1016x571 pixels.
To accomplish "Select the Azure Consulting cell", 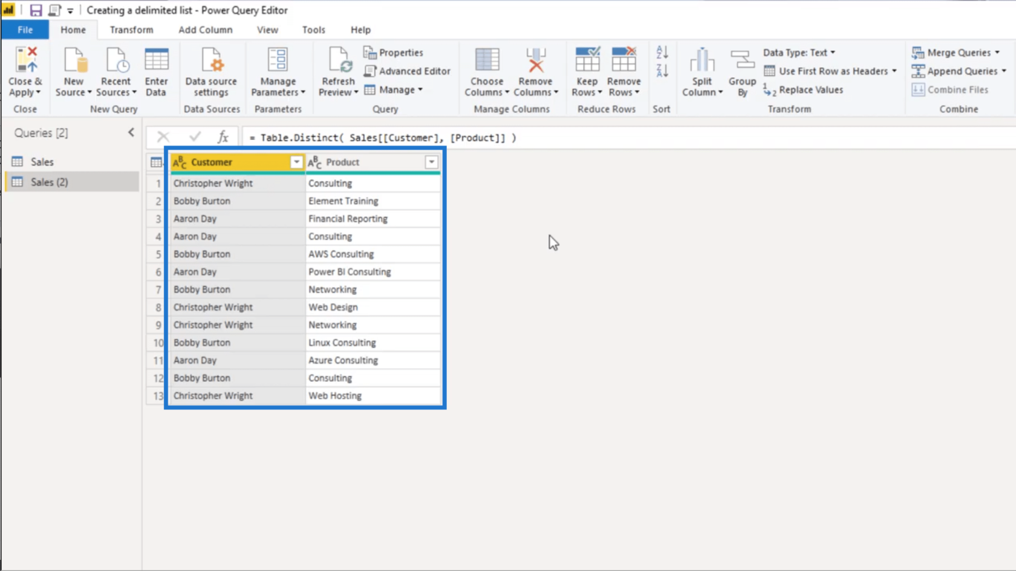I will coord(373,360).
